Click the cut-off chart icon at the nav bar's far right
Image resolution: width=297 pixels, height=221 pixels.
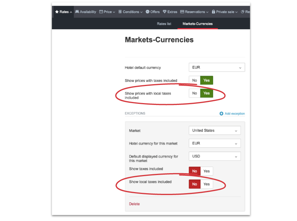point(242,12)
